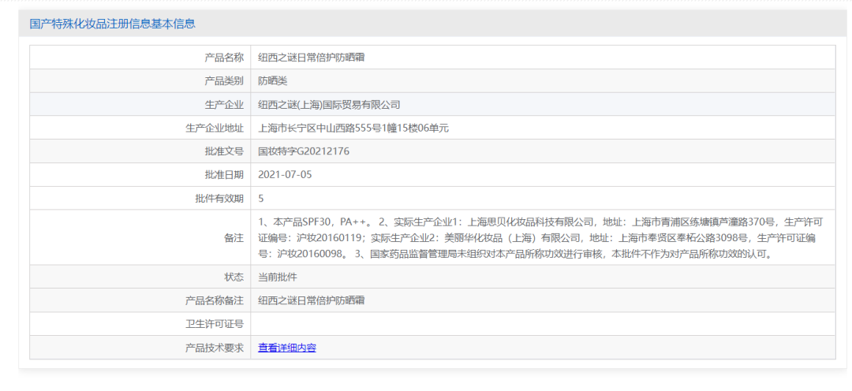Click the 批准文号 row label
Screen dimensions: 852x391
click(224, 151)
